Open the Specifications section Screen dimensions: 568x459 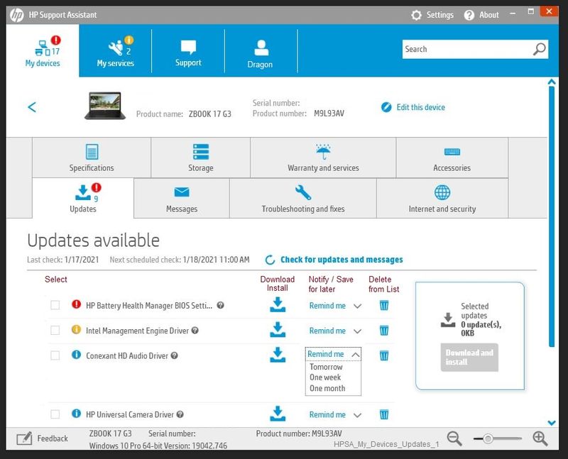click(92, 157)
